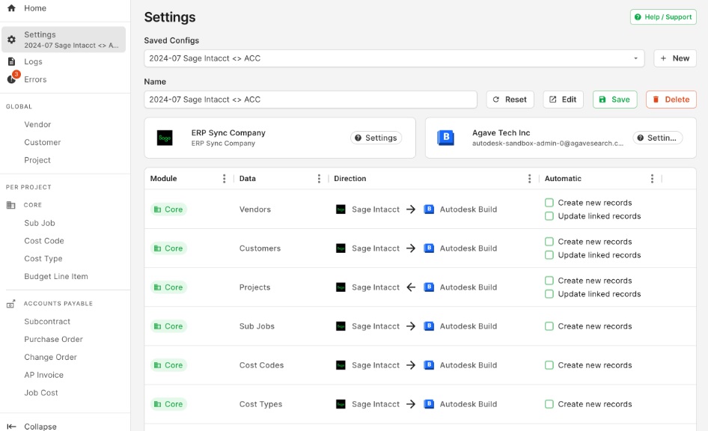
Task: Click the Settings gear icon in sidebar
Action: click(x=11, y=40)
